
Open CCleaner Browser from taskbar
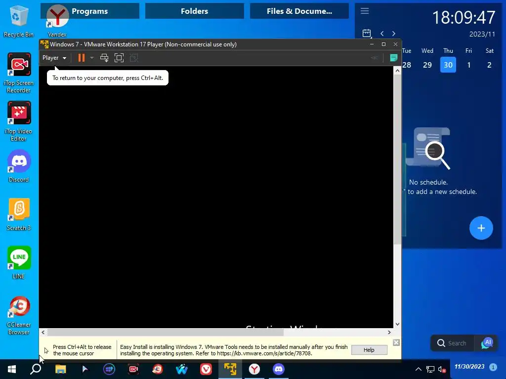158,369
